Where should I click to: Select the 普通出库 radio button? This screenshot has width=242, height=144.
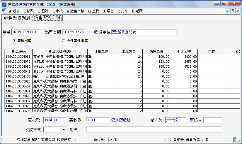click(x=14, y=41)
